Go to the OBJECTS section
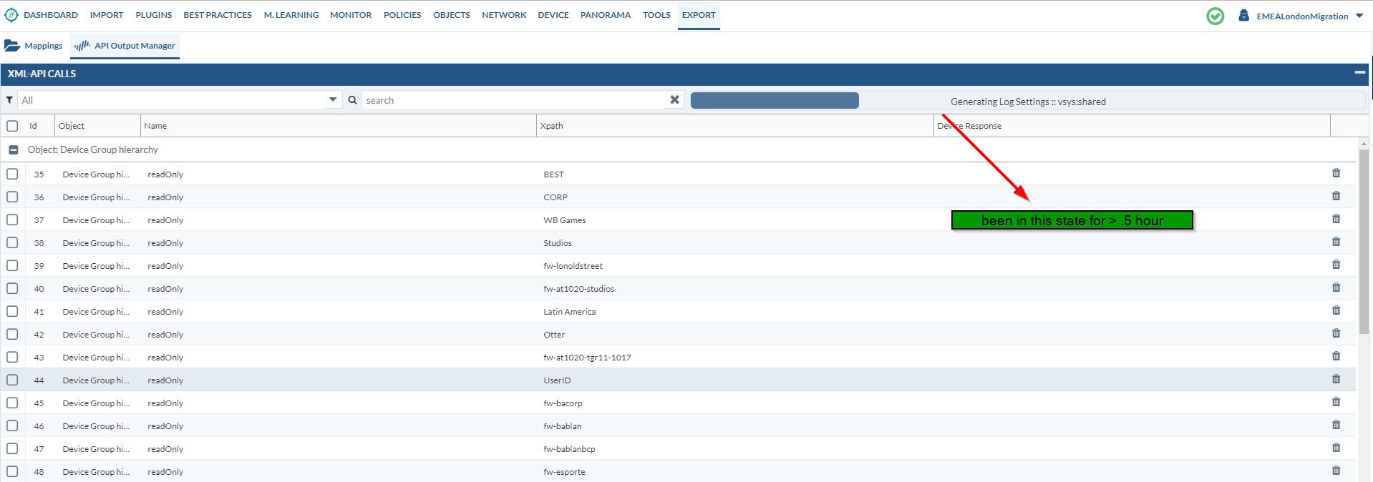 click(x=452, y=15)
